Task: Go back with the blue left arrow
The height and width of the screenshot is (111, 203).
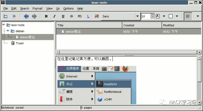Action: [x=26, y=16]
